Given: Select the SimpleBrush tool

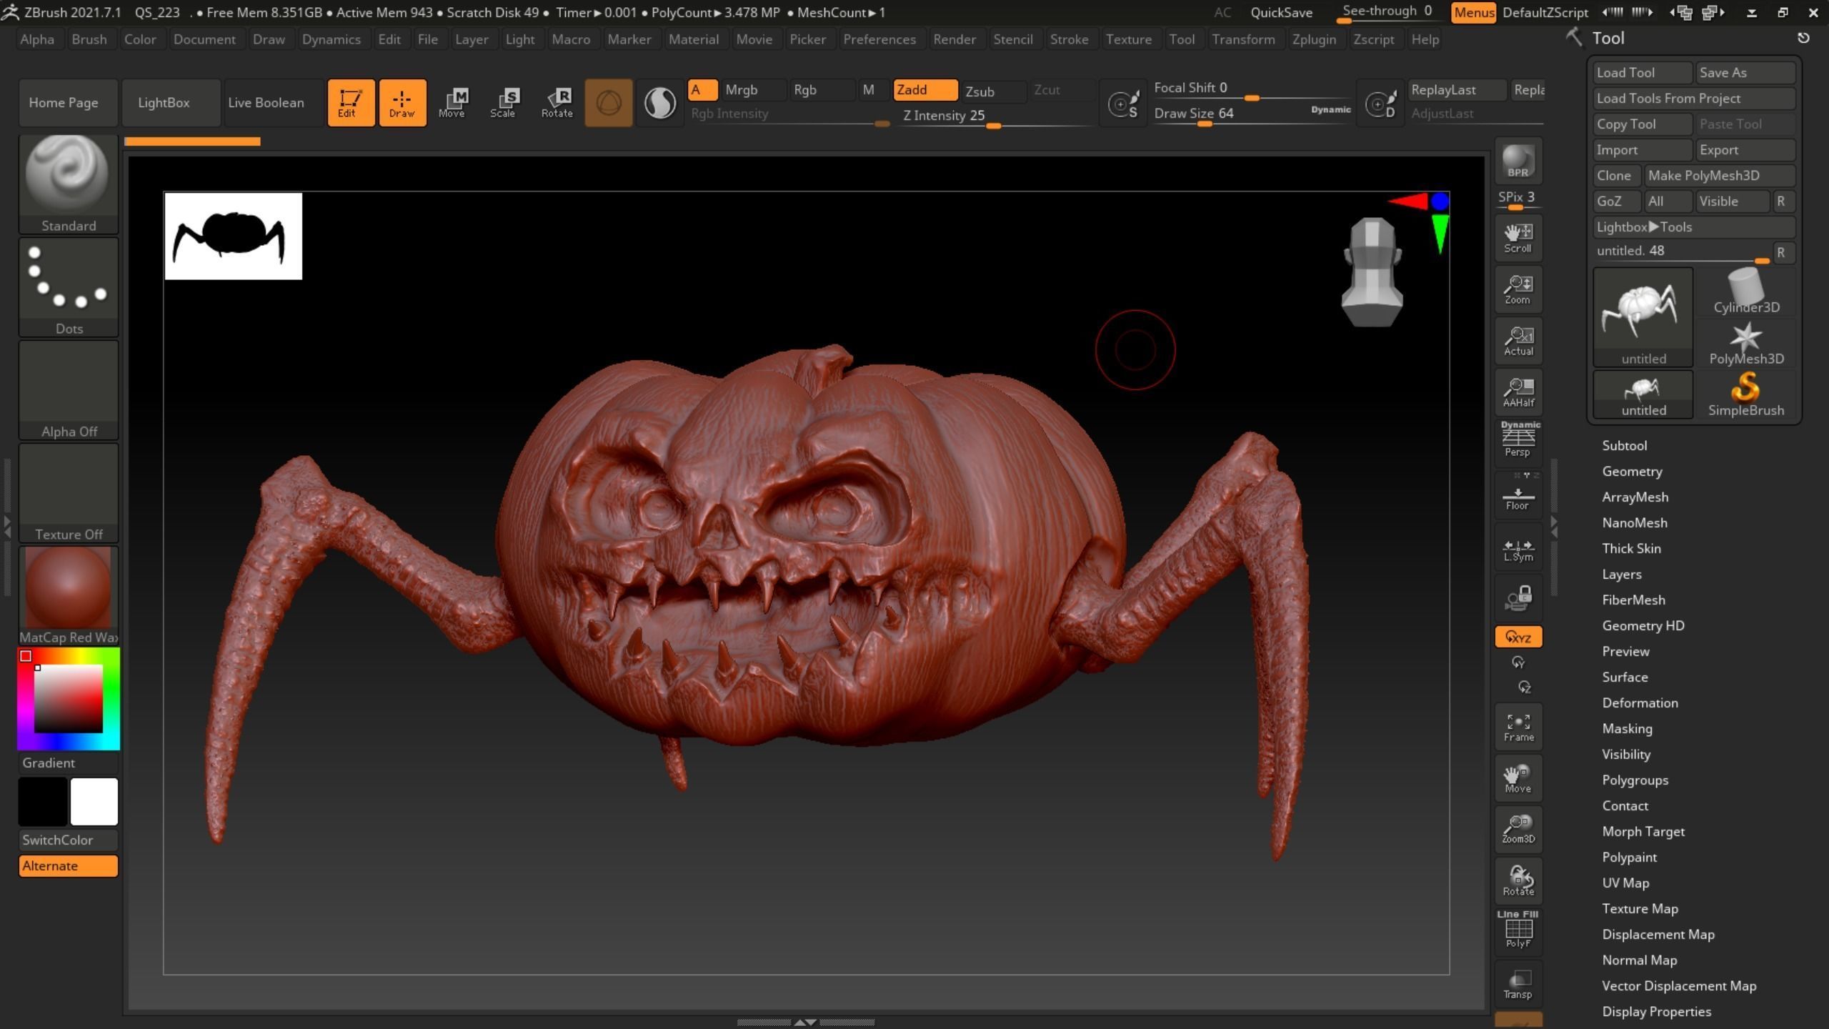Looking at the screenshot, I should click(1745, 394).
